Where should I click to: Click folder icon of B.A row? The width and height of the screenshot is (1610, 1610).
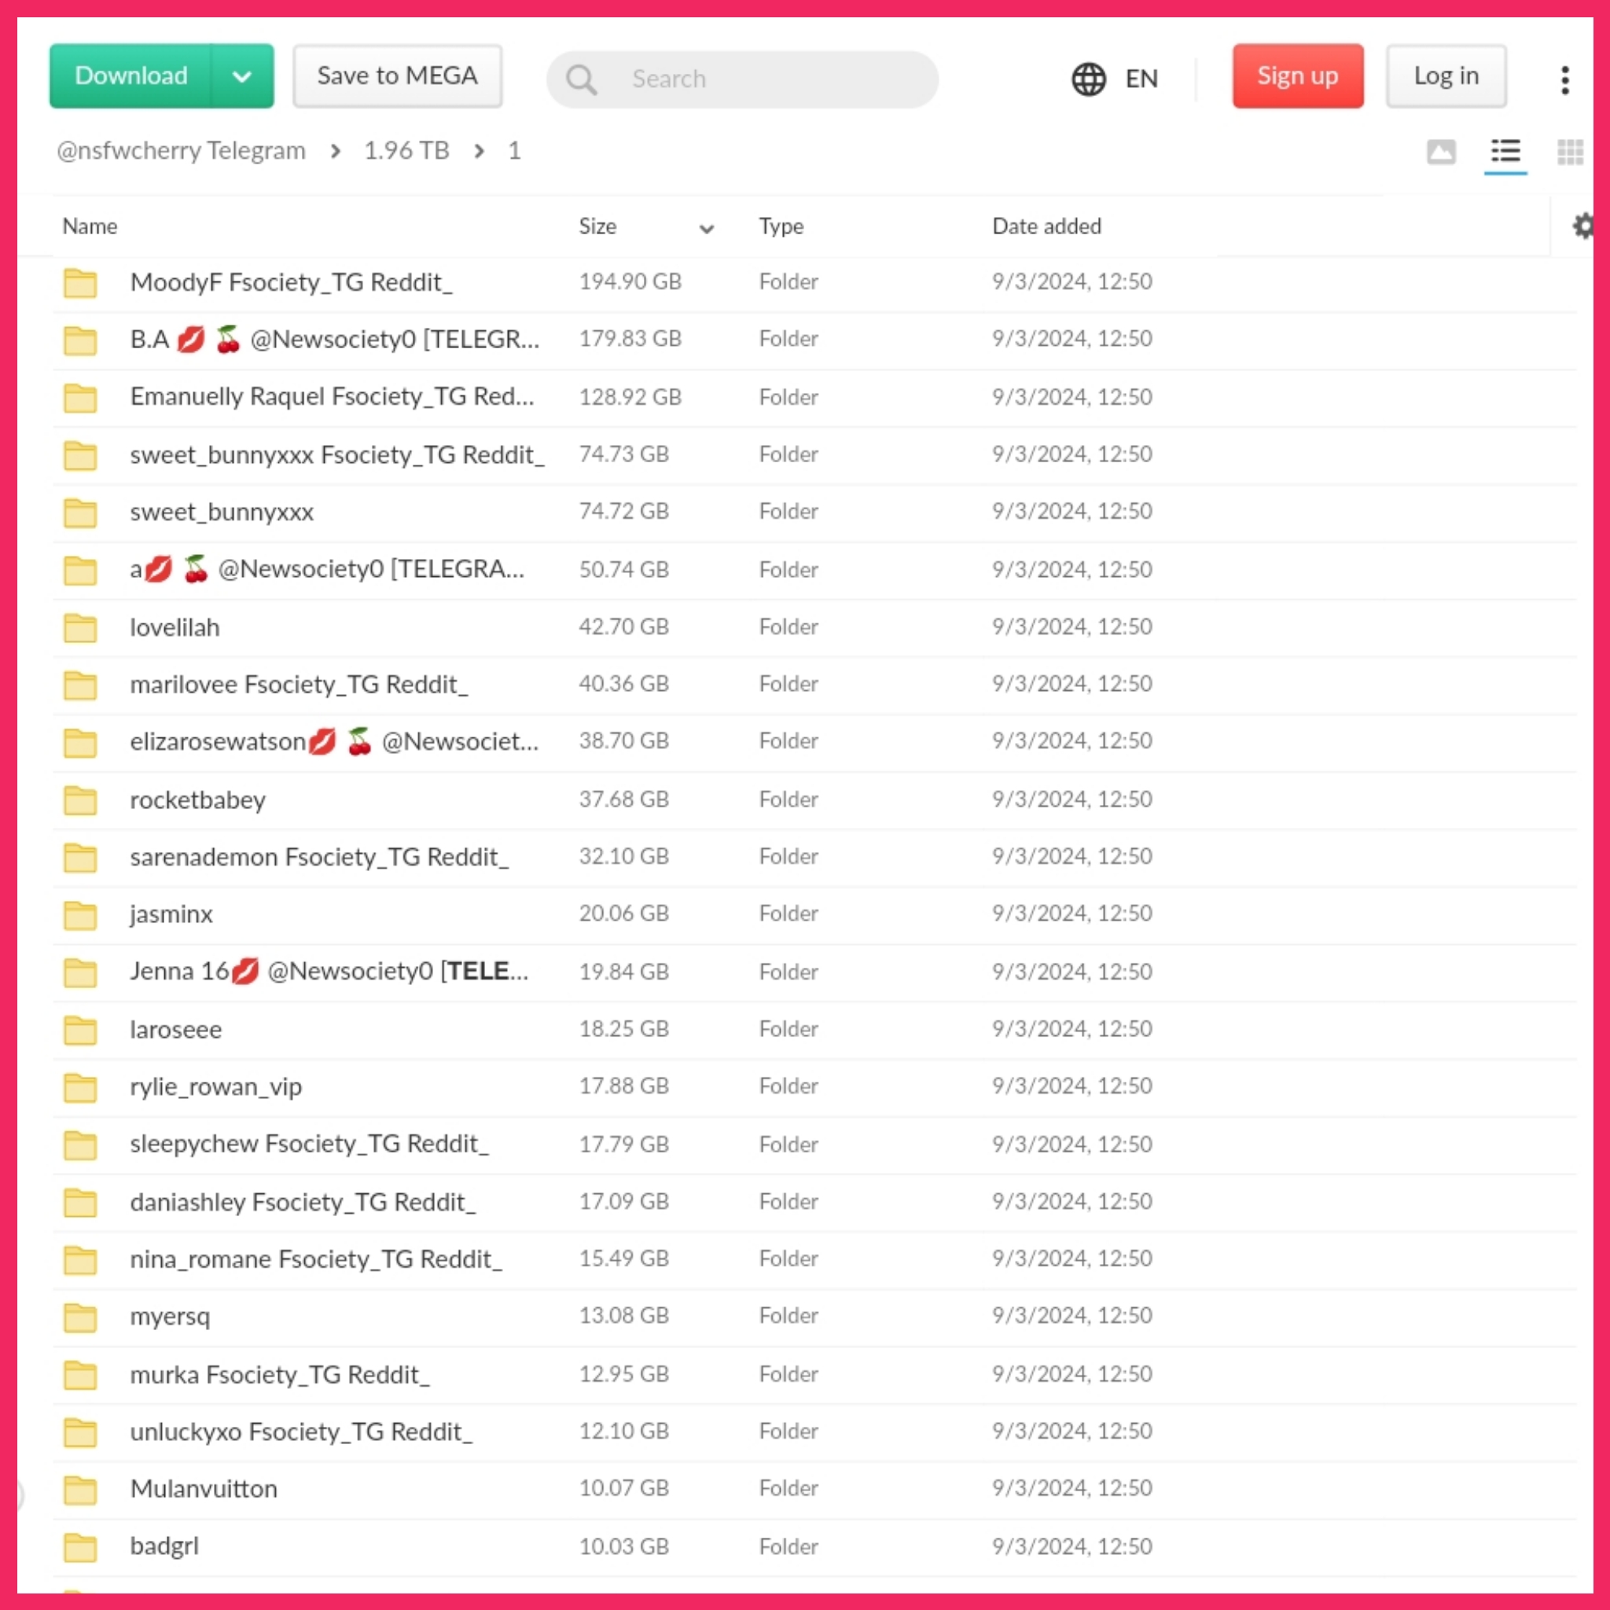click(x=80, y=340)
